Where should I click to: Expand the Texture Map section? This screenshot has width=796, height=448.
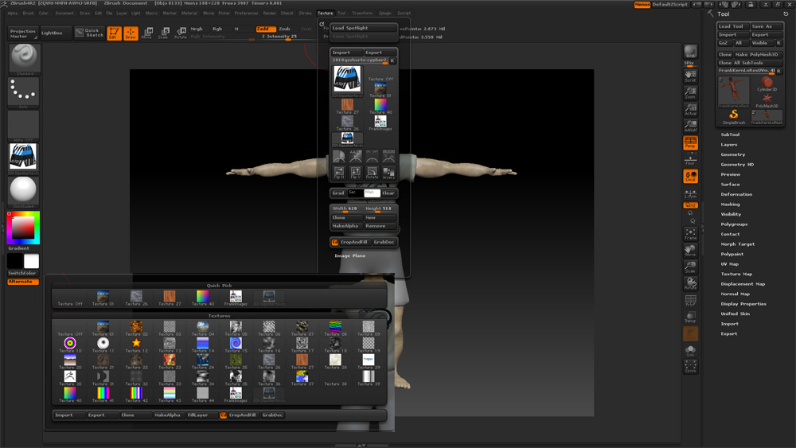pyautogui.click(x=736, y=274)
